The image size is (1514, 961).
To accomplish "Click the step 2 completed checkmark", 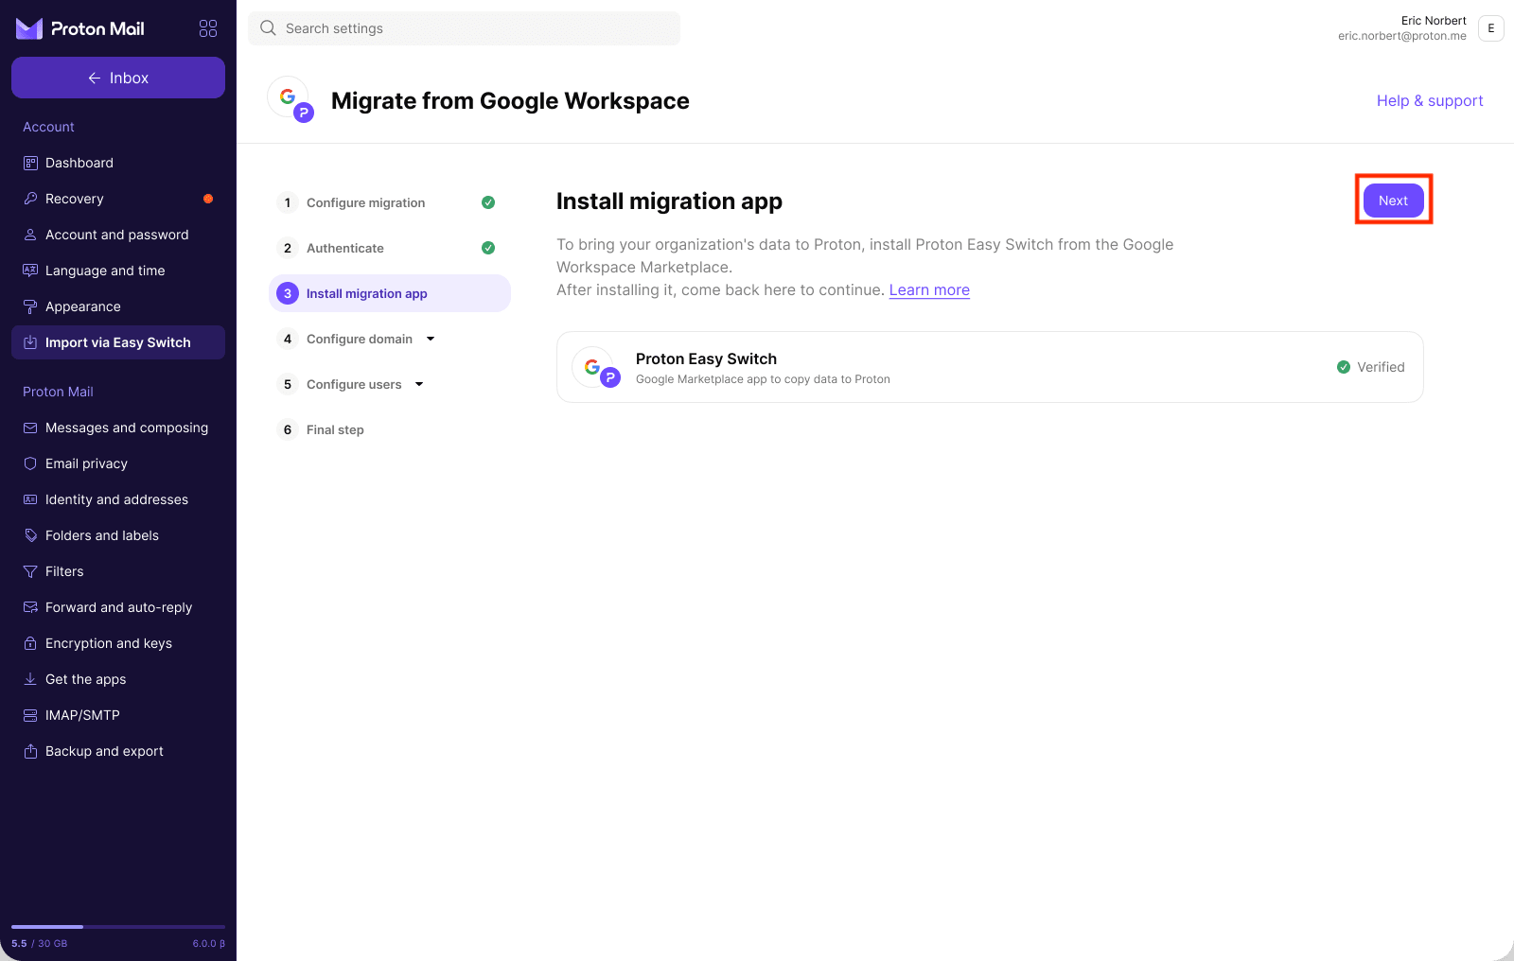I will pyautogui.click(x=488, y=248).
